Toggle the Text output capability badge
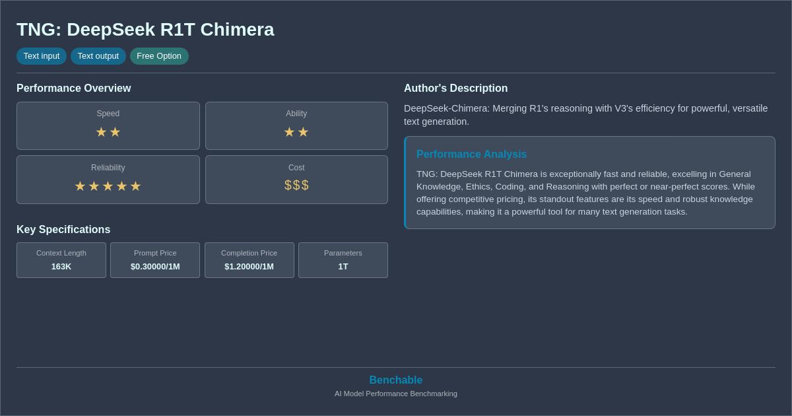 [x=98, y=56]
